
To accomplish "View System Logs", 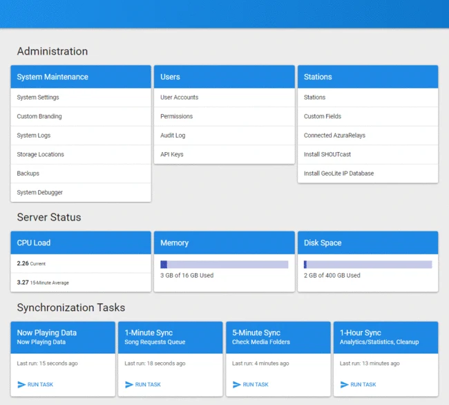I will tap(81, 135).
